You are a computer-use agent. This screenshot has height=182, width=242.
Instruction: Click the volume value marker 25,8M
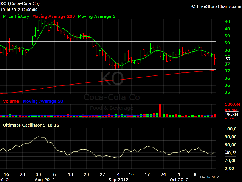coord(232,115)
